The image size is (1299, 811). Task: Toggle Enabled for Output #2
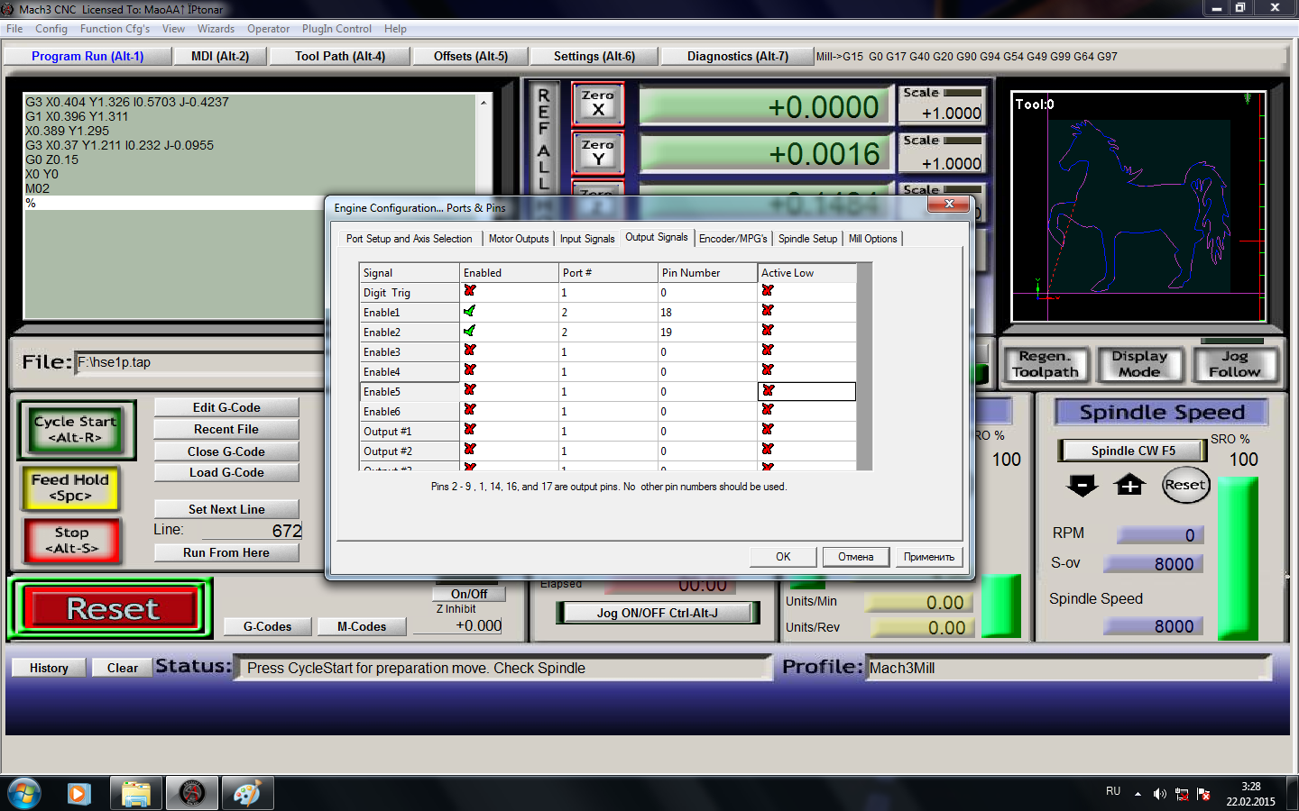[x=470, y=450]
